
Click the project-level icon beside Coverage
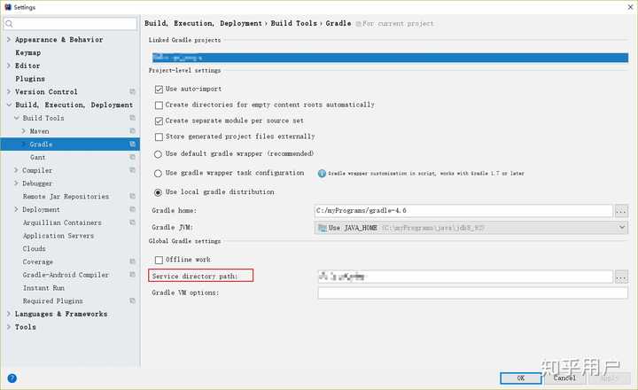tap(132, 261)
